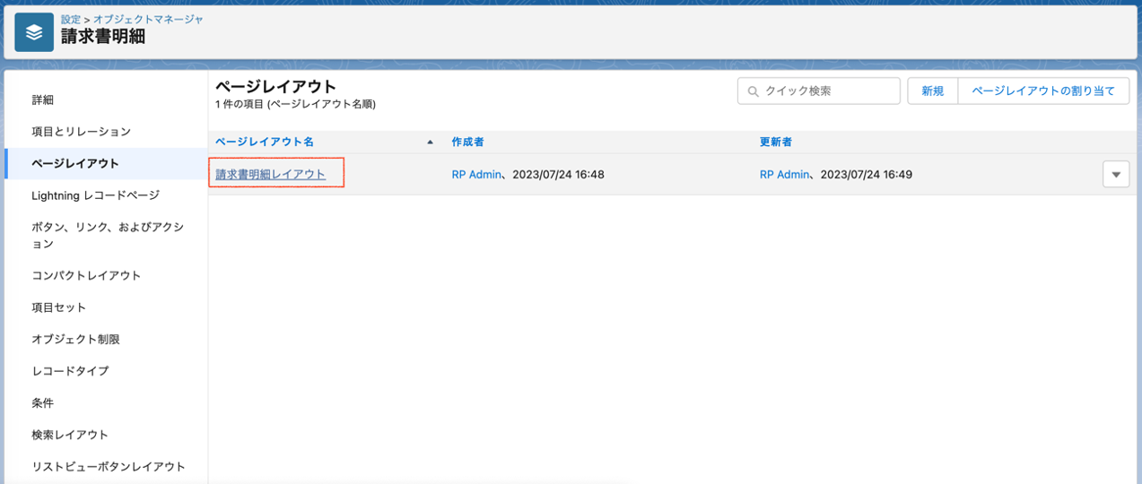Click the magnifier icon in quick search
The image size is (1142, 484).
coord(753,91)
